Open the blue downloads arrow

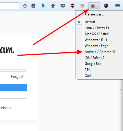tap(43, 6)
